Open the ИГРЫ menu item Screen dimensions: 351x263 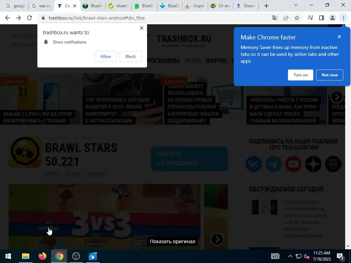(x=193, y=61)
